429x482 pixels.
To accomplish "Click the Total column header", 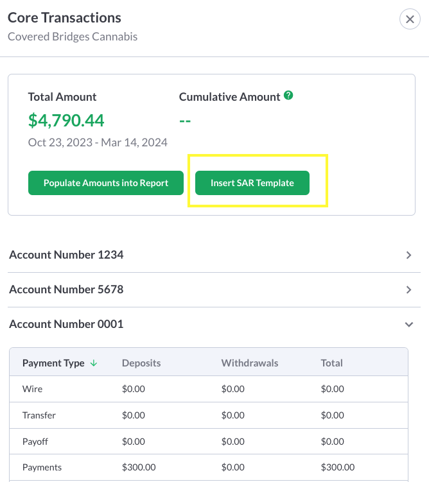I will (332, 363).
